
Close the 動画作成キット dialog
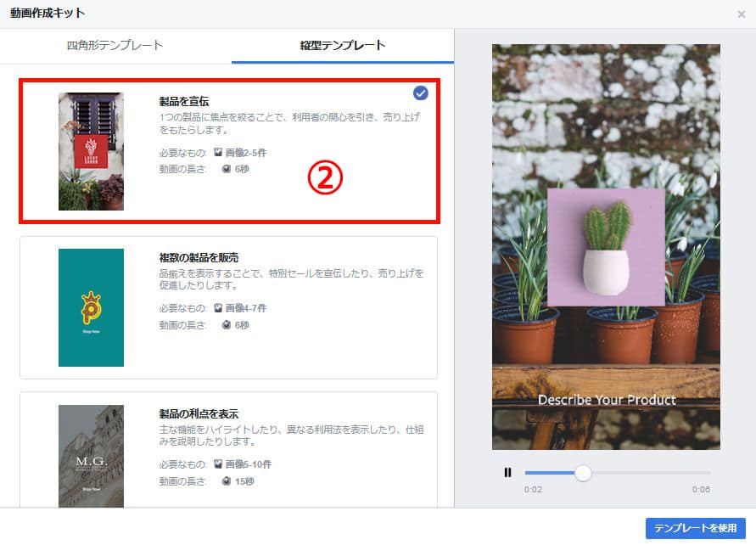tap(742, 14)
